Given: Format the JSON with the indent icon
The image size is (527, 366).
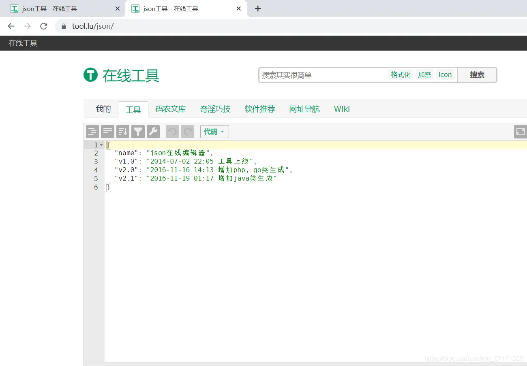Looking at the screenshot, I should click(x=92, y=132).
